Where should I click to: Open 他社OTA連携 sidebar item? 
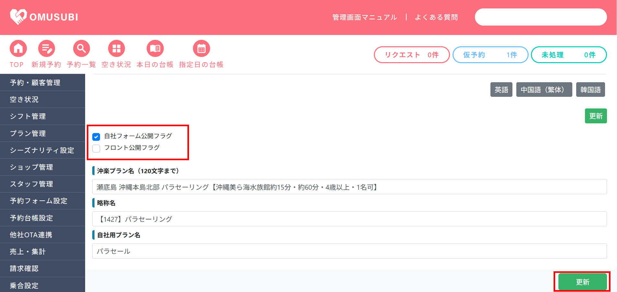click(x=31, y=235)
